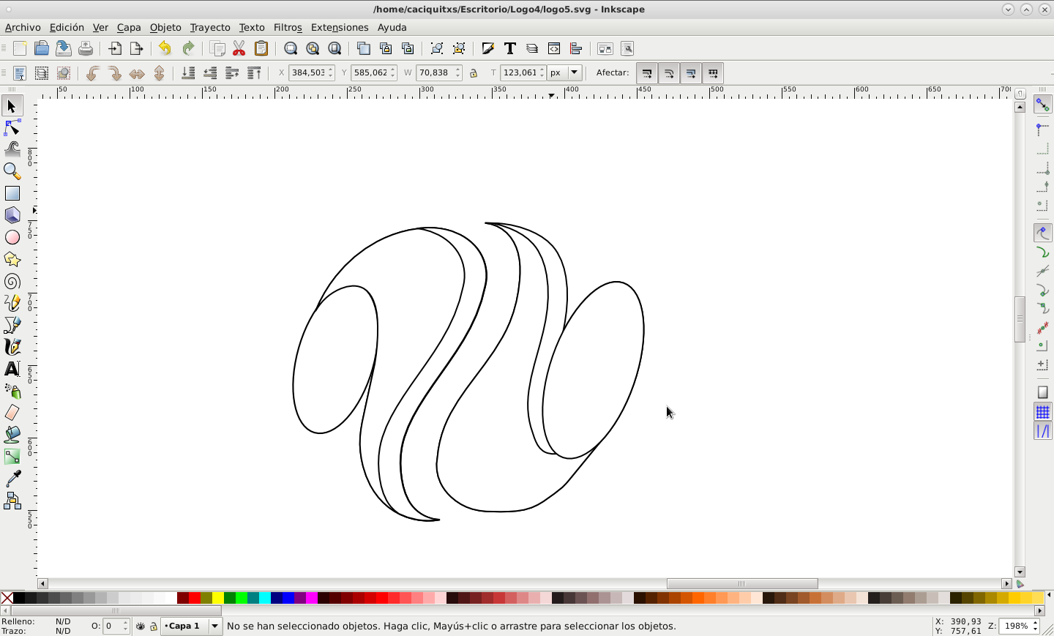This screenshot has width=1054, height=636.
Task: Click the Redo arrow icon
Action: tap(188, 49)
